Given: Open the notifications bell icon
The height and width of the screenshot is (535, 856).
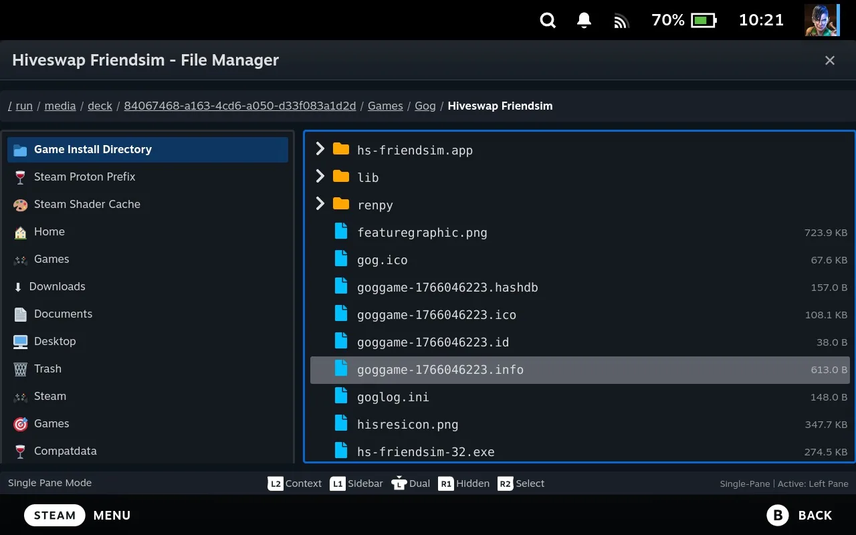Looking at the screenshot, I should (x=584, y=21).
